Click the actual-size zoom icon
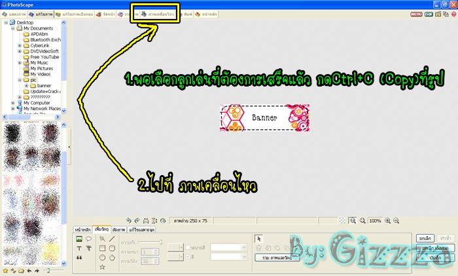Image resolution: width=458 pixels, height=276 pixels. (x=353, y=221)
